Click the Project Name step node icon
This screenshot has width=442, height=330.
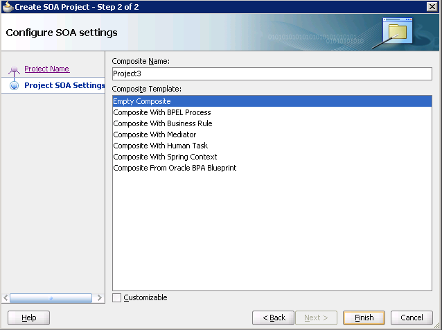14,70
